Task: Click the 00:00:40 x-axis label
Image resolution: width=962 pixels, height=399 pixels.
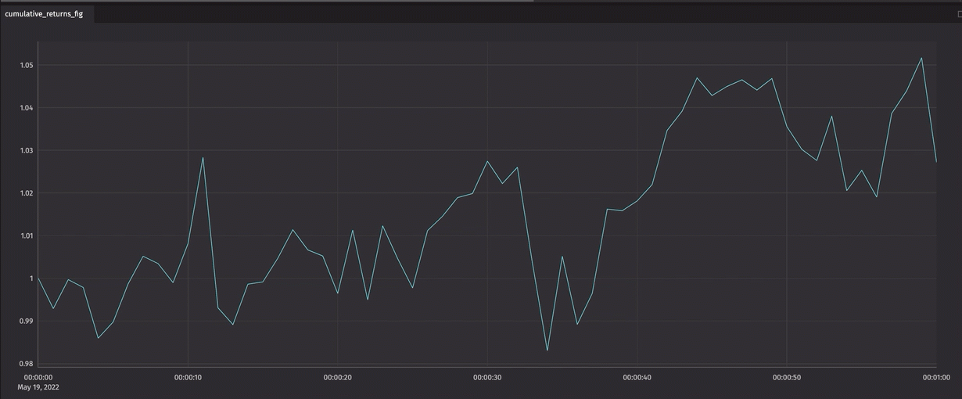Action: click(637, 377)
